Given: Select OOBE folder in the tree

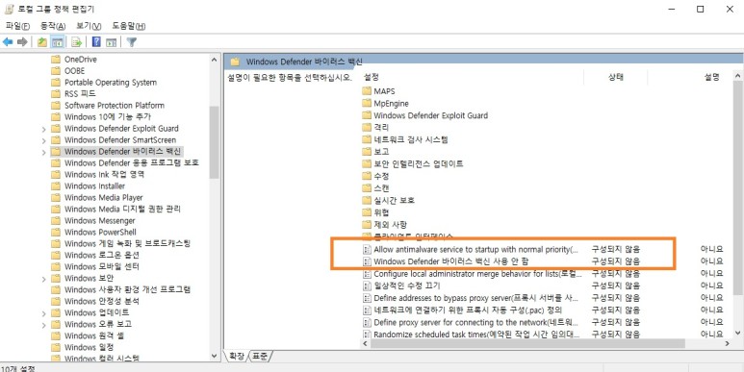Looking at the screenshot, I should click(x=74, y=70).
